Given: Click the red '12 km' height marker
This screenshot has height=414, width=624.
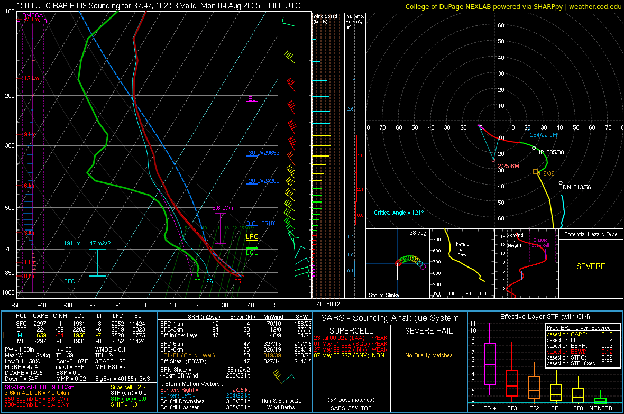Looking at the screenshot, I should point(31,78).
